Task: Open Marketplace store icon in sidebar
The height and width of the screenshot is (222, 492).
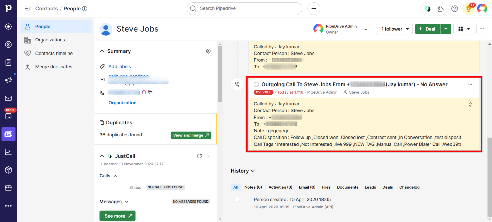Action: [8, 188]
